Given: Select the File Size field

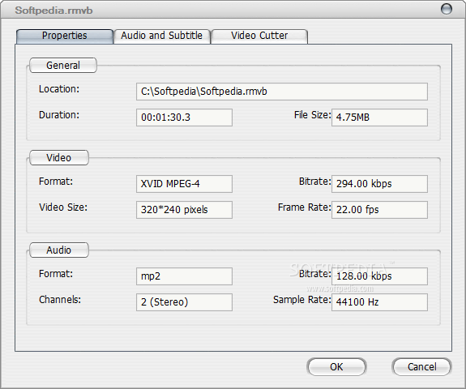Looking at the screenshot, I should [x=379, y=118].
